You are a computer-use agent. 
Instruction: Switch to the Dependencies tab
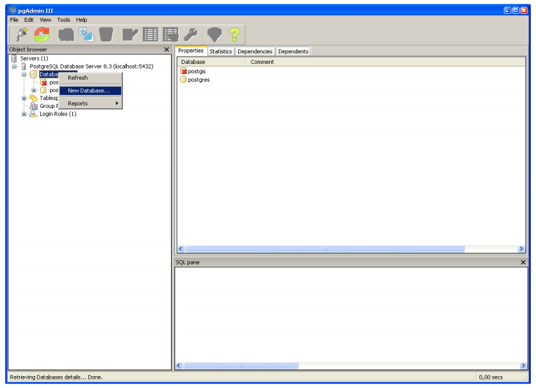click(x=255, y=51)
